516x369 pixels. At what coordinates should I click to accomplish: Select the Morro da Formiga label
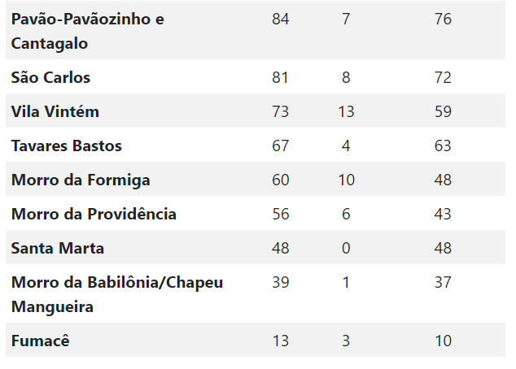[81, 180]
